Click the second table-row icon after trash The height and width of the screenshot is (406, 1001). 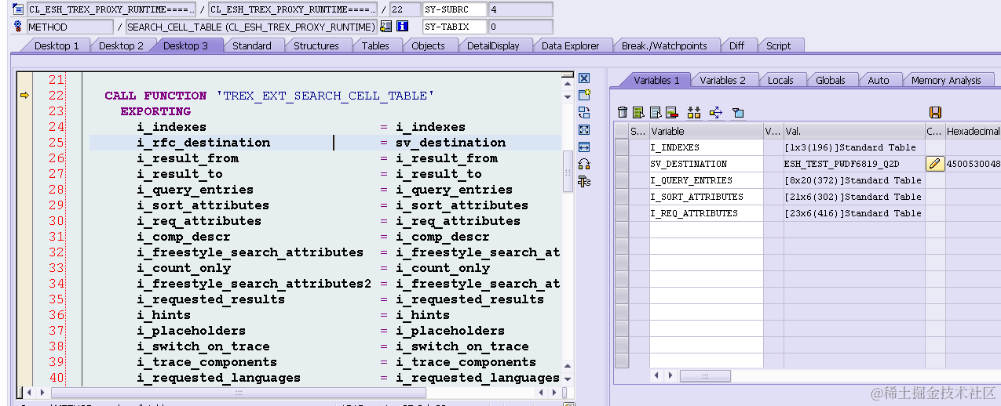point(655,113)
